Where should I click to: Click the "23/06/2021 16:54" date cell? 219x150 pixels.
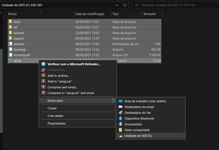click(x=87, y=33)
